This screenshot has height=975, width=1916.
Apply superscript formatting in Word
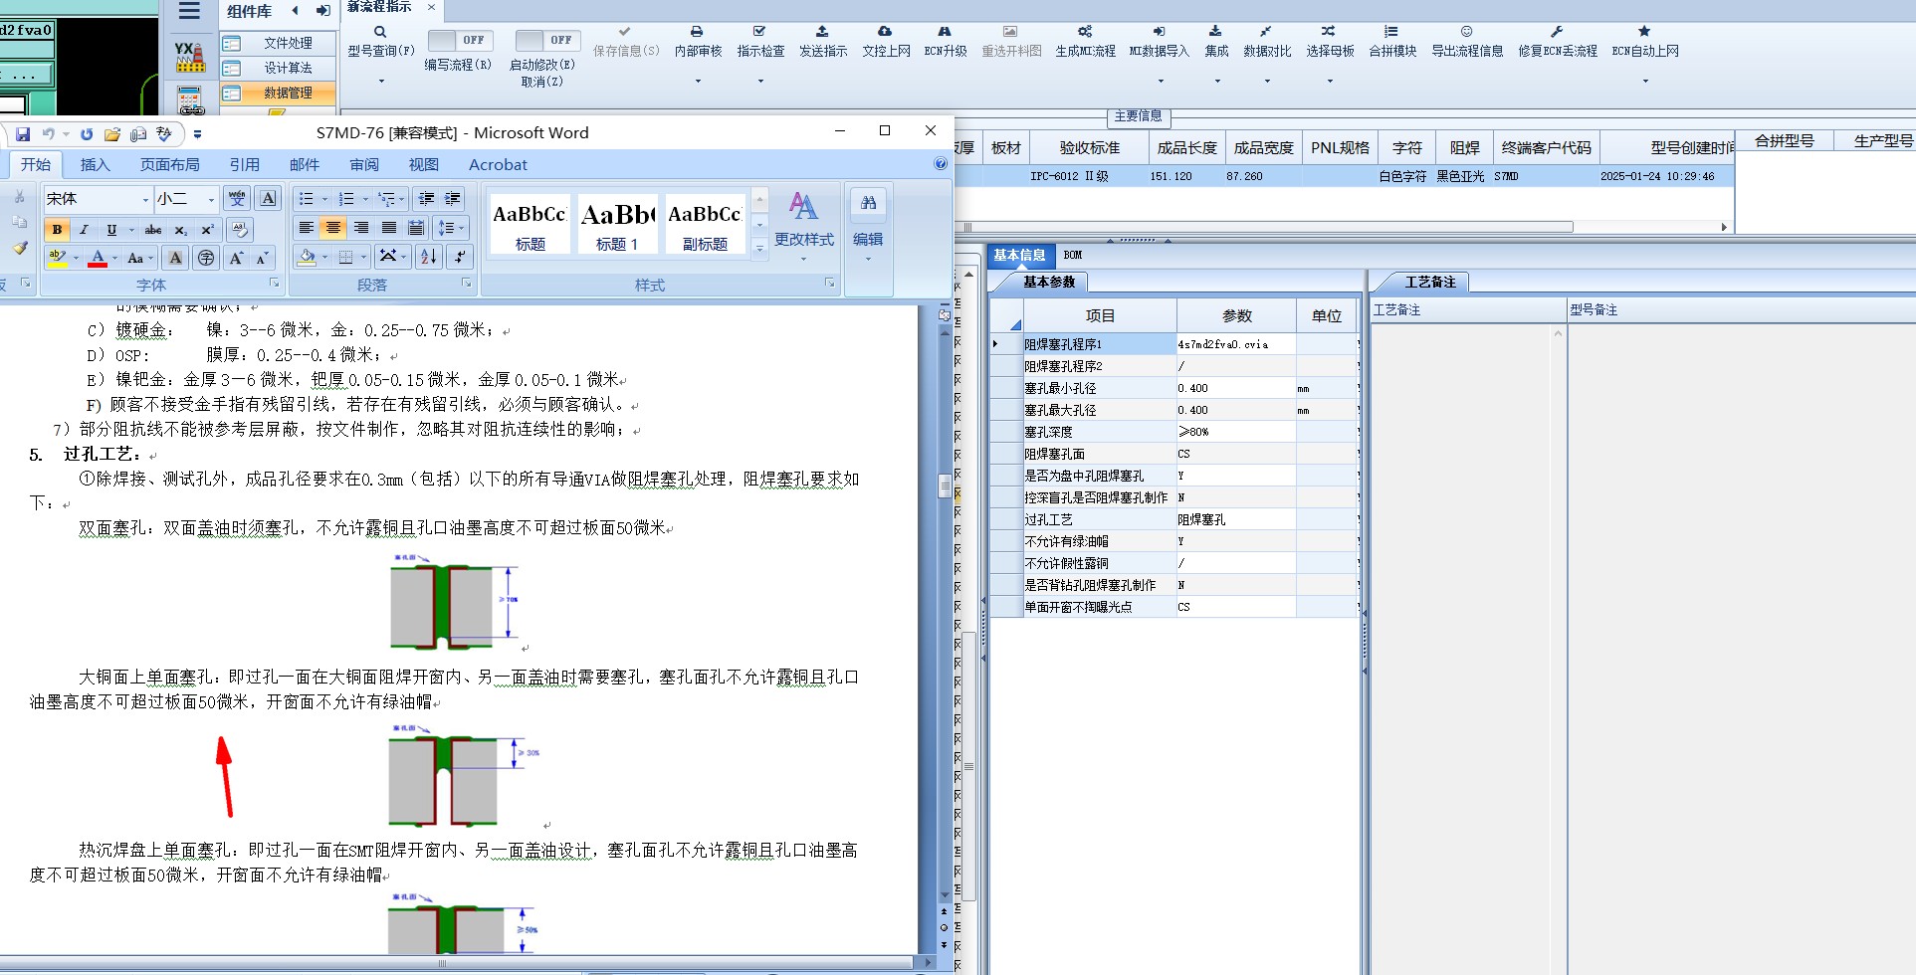207,230
